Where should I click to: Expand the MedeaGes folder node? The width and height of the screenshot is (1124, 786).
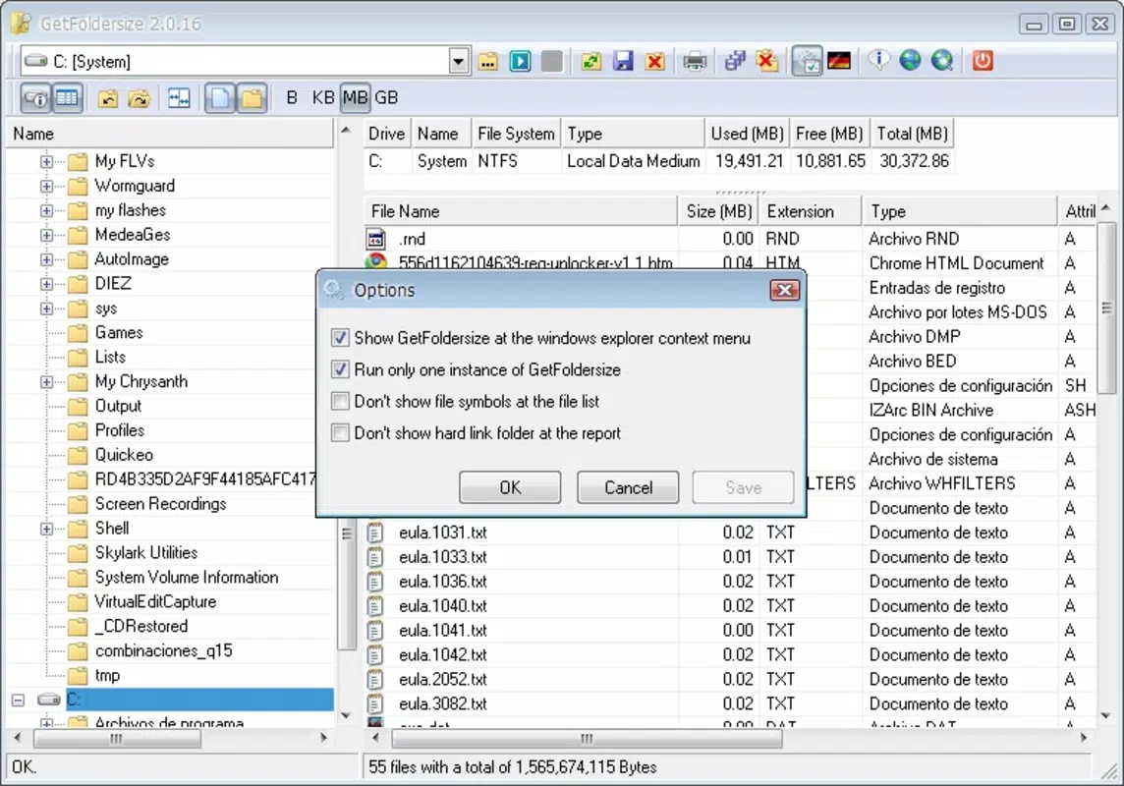click(x=46, y=235)
